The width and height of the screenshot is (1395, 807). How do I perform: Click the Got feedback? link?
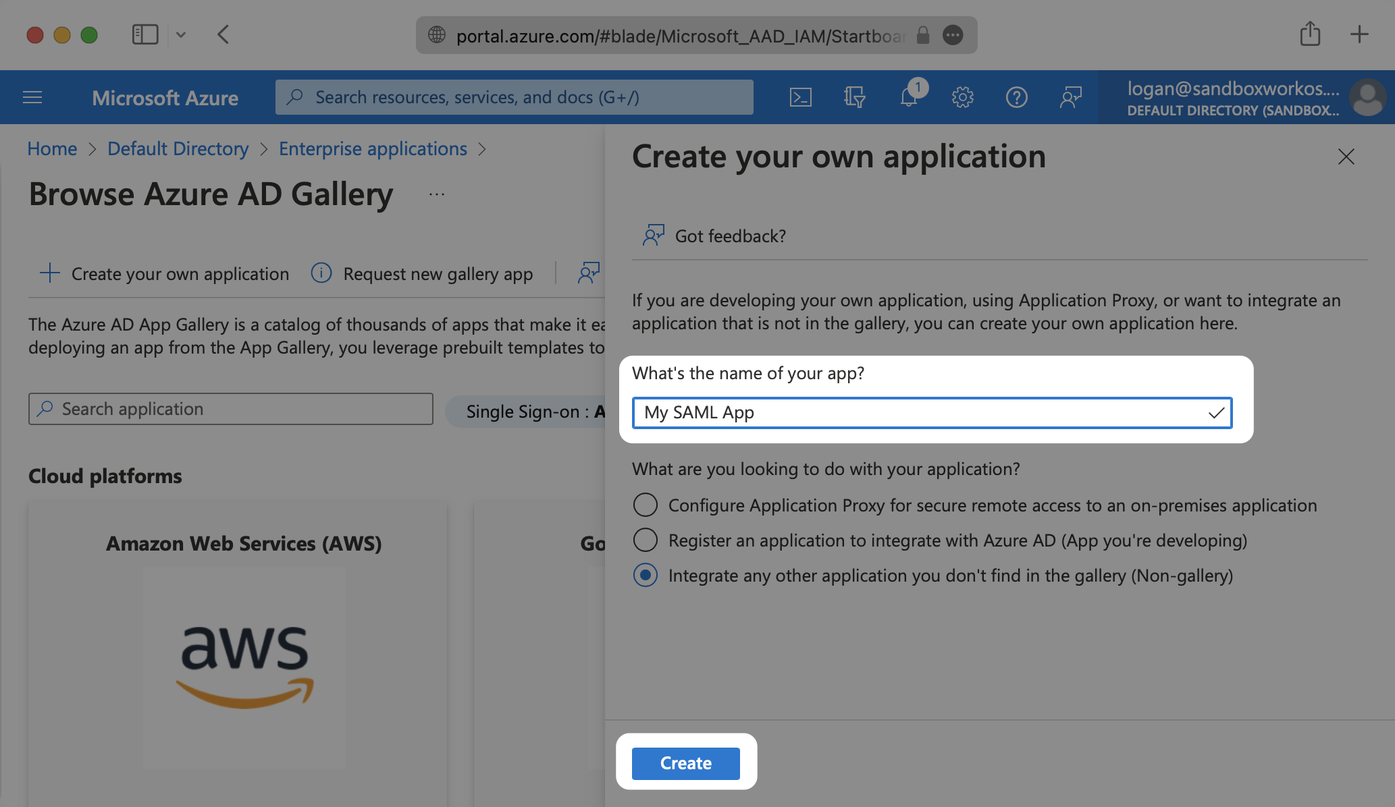pyautogui.click(x=729, y=235)
